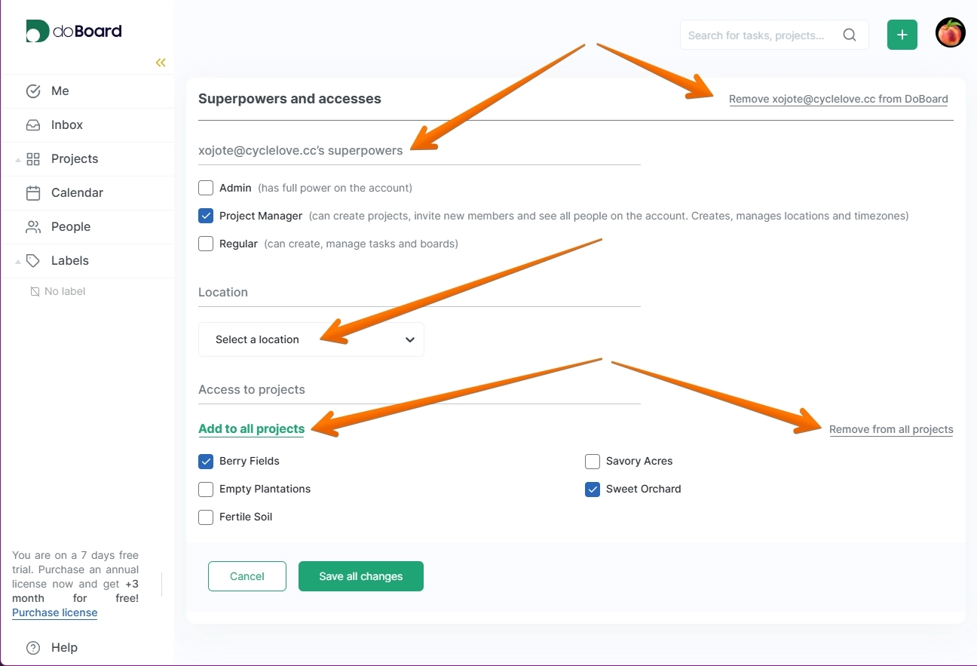Open the Projects menu item

coord(75,159)
